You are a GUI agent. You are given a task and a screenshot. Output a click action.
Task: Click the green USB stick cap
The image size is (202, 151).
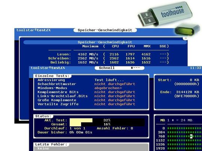pos(188,30)
